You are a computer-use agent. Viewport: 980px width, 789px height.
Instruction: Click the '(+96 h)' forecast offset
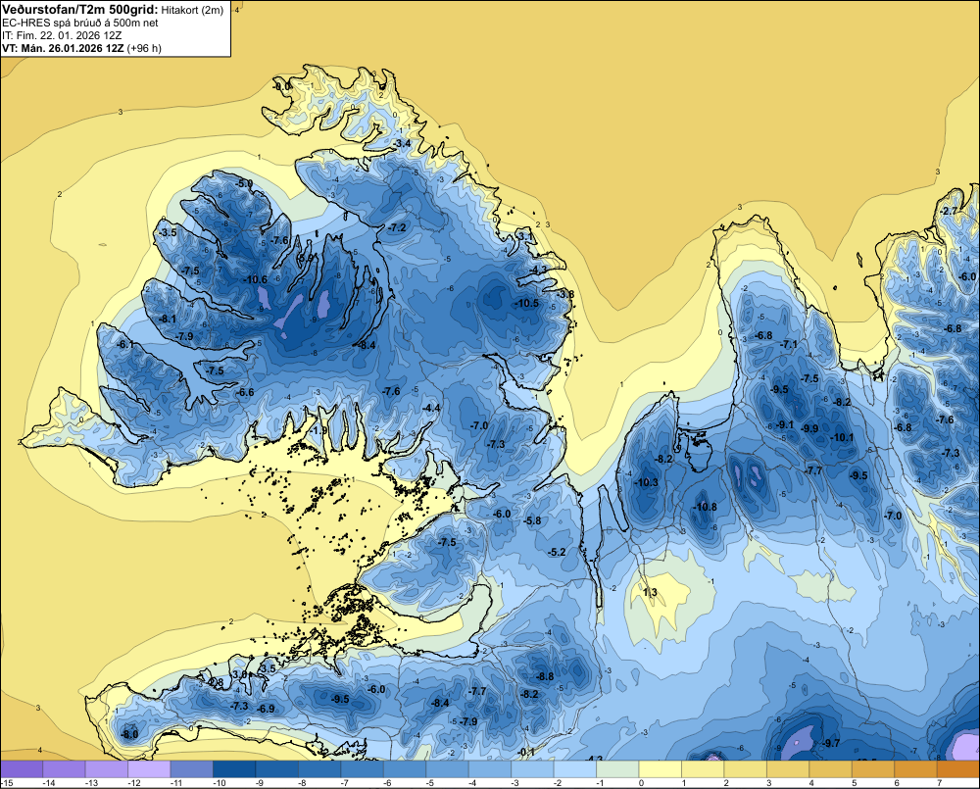click(x=144, y=48)
